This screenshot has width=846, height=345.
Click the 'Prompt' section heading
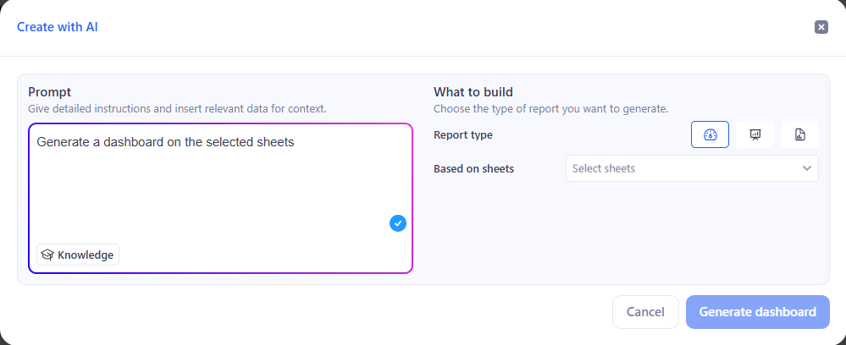(49, 91)
